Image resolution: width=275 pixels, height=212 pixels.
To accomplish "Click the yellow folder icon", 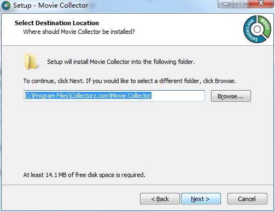I will [x=31, y=62].
